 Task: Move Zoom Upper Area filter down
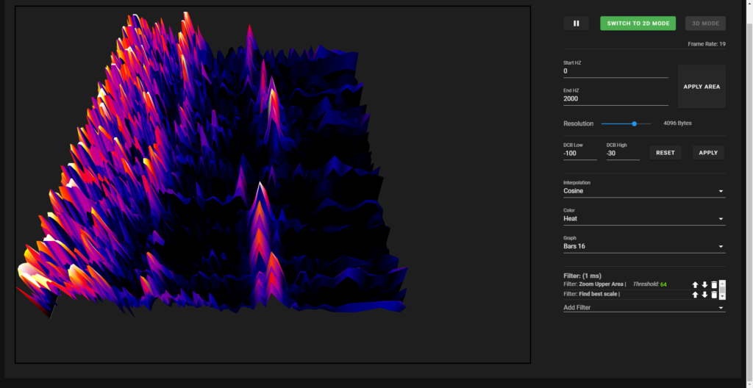click(704, 285)
